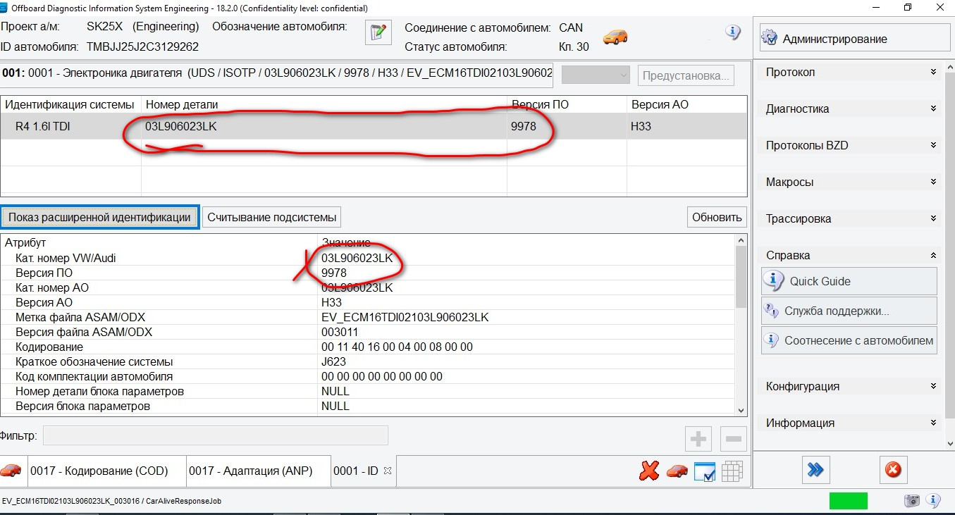The height and width of the screenshot is (515, 955).
Task: Click the window checkmark icon
Action: (x=705, y=472)
